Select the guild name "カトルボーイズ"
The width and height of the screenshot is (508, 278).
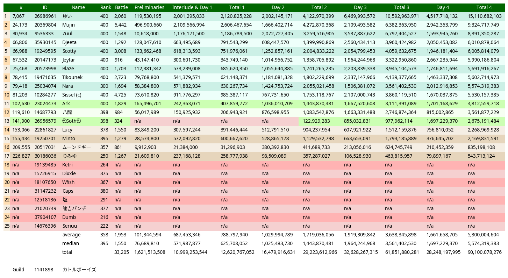point(79,270)
